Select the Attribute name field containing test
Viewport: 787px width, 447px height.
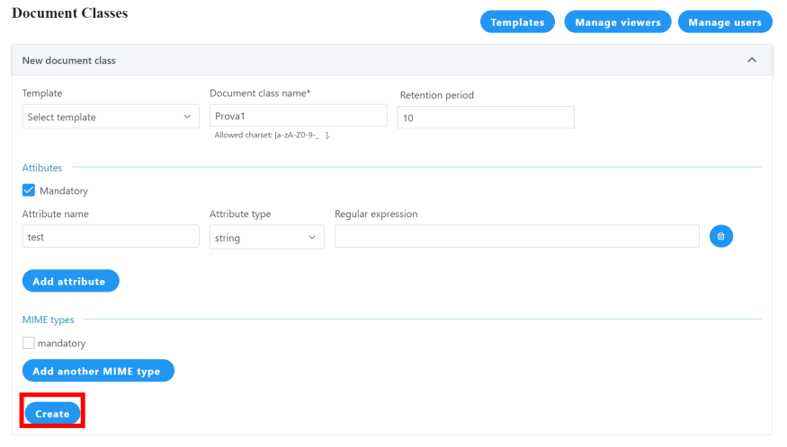click(111, 236)
